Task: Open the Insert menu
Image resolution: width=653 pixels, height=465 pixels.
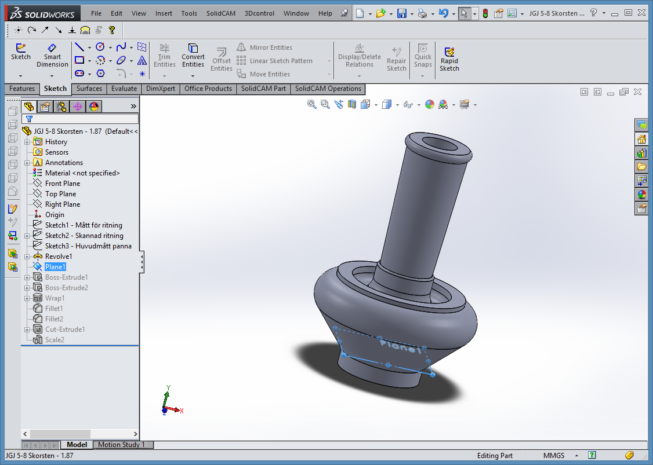Action: coord(164,13)
